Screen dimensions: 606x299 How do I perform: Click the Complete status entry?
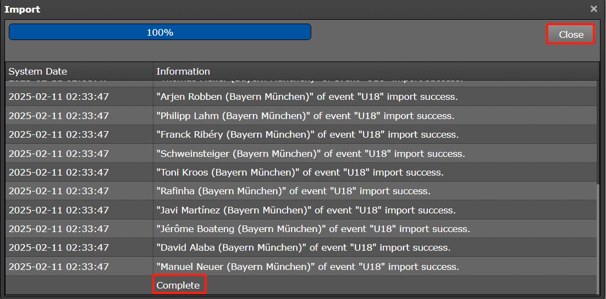pos(178,285)
